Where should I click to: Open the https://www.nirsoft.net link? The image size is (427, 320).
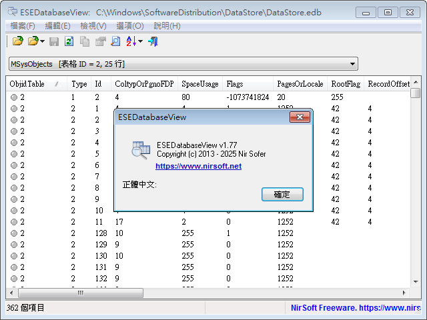(199, 166)
